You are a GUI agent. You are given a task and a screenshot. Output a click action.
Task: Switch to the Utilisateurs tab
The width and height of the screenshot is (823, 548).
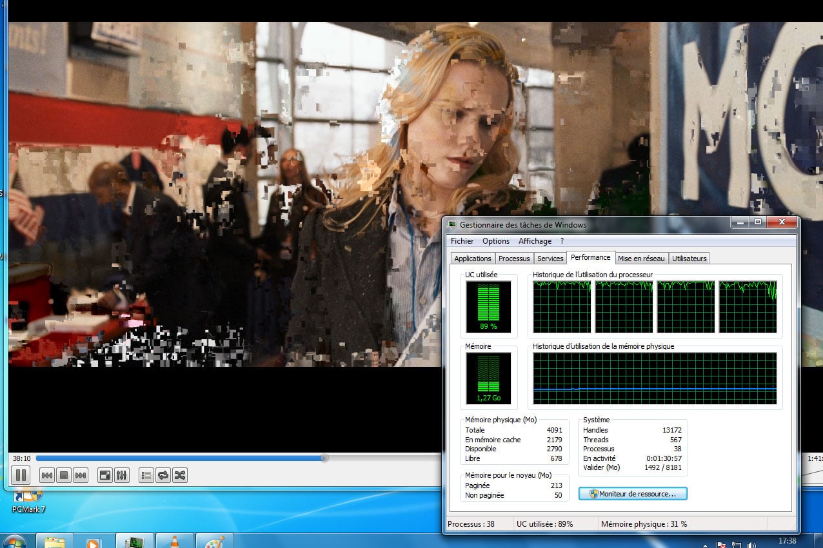(689, 259)
